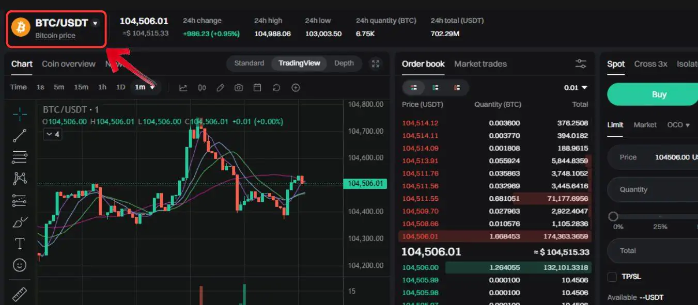Select the Text annotation tool

point(20,244)
